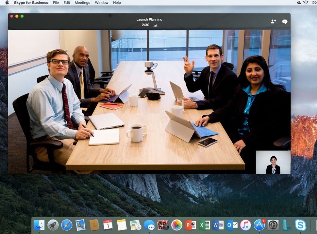The height and width of the screenshot is (234, 317).
Task: Click the self-view video thumbnail
Action: (x=273, y=161)
